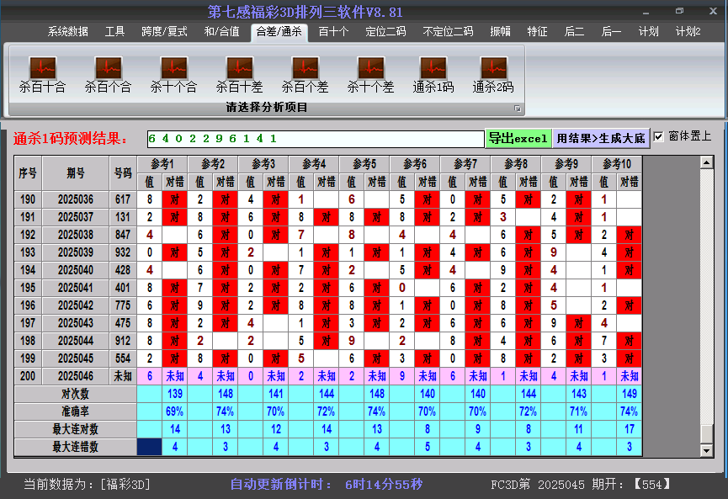Click the table scrollbar up arrow

click(x=707, y=162)
